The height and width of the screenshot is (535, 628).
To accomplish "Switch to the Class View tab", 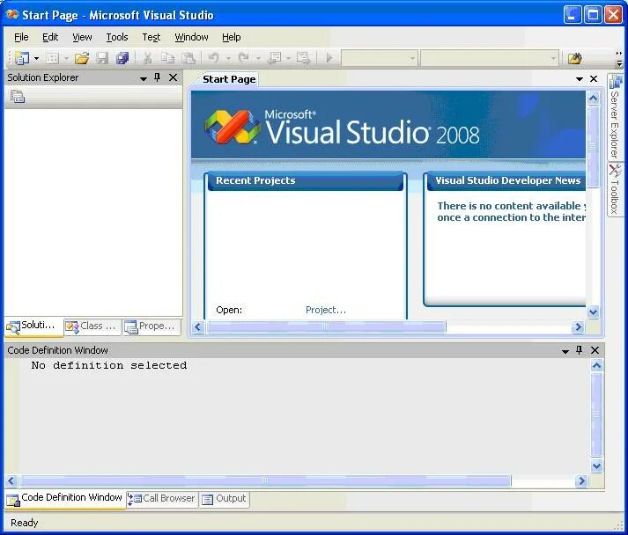I will (x=92, y=326).
